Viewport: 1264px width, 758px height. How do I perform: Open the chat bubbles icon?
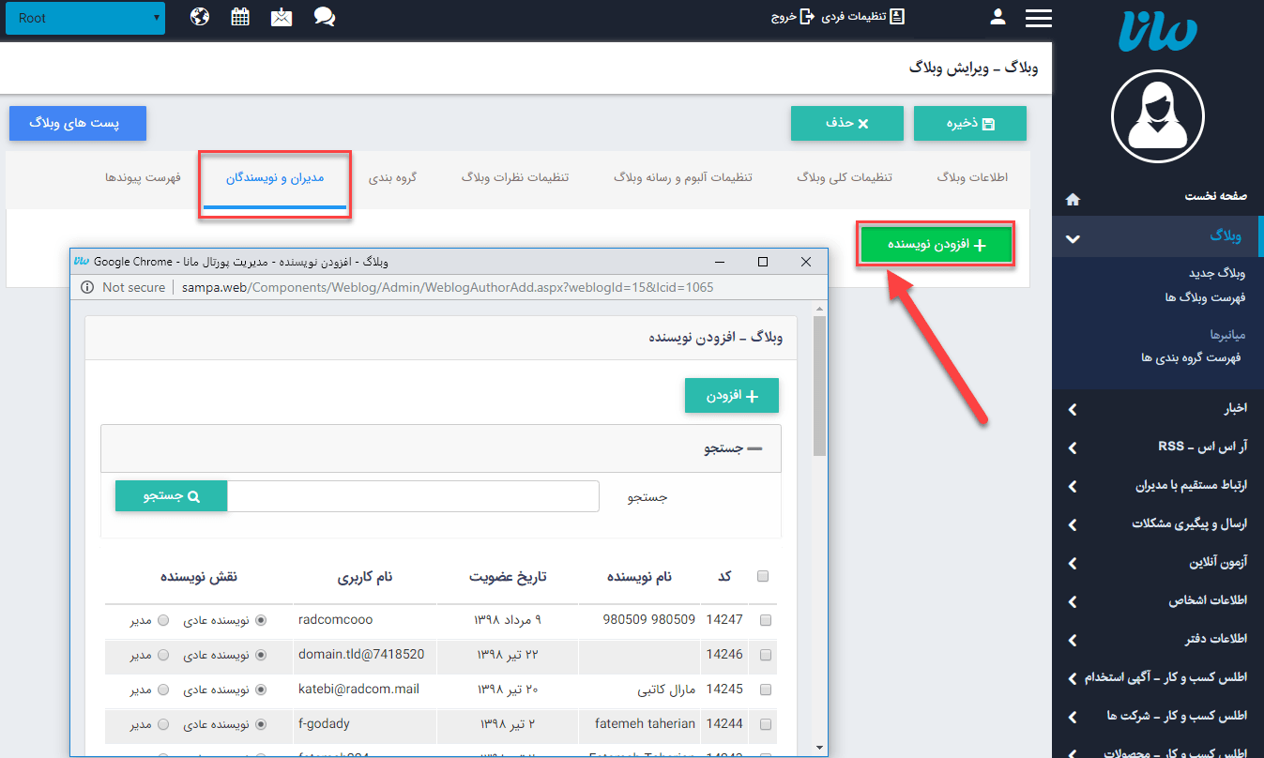pyautogui.click(x=325, y=17)
